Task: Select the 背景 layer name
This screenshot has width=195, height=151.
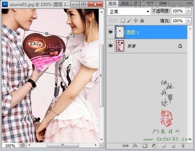Action: pyautogui.click(x=131, y=46)
